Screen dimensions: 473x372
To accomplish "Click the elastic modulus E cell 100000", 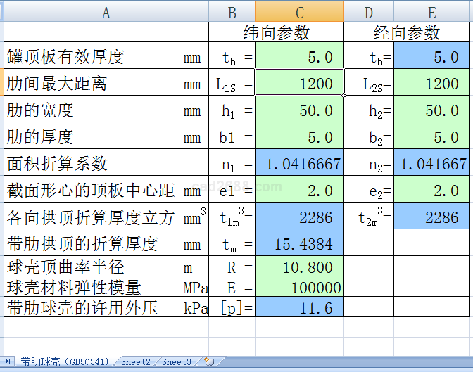I will (x=299, y=288).
